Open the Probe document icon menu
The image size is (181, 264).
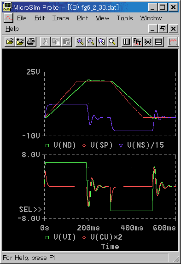tap(8, 18)
